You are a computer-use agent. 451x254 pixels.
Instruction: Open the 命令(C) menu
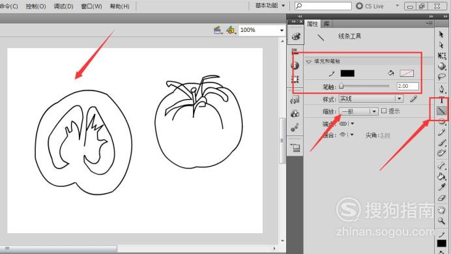(8, 6)
